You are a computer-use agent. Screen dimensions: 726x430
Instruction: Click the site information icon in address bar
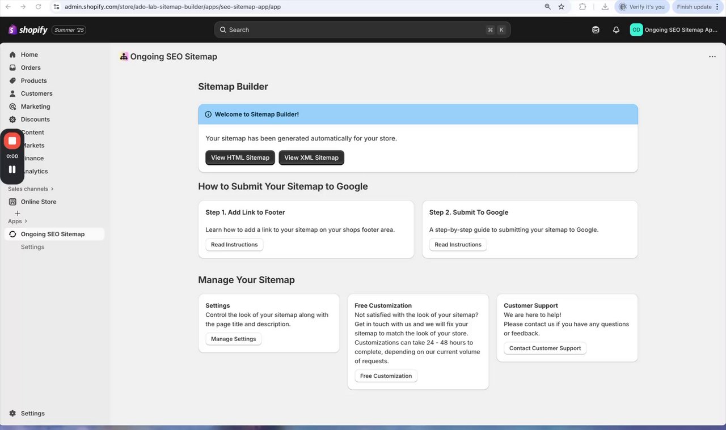[x=56, y=7]
